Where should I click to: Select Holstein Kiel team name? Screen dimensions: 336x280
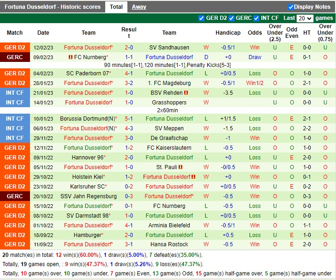88,177
